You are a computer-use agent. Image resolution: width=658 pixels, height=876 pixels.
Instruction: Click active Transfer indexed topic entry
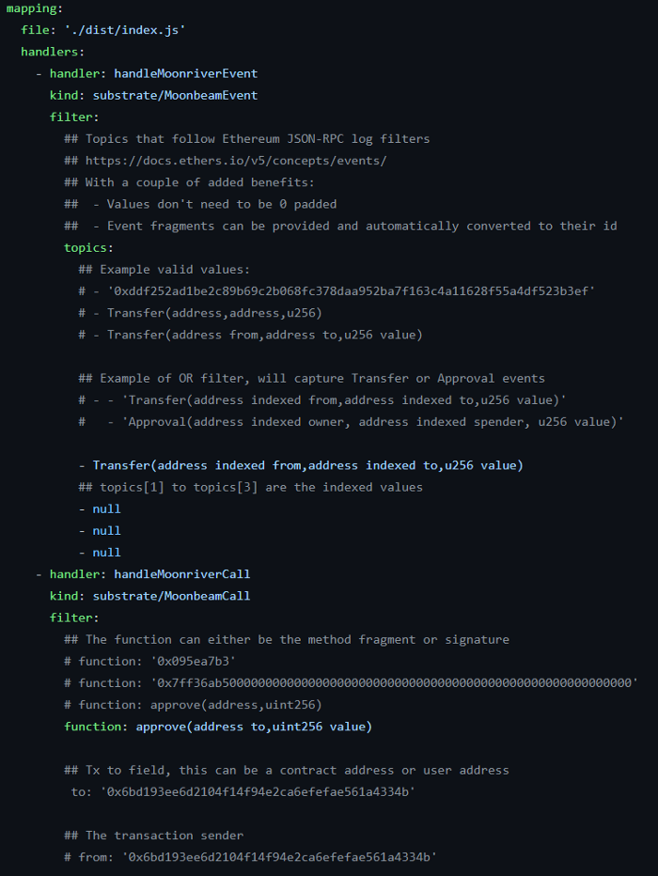(x=307, y=465)
